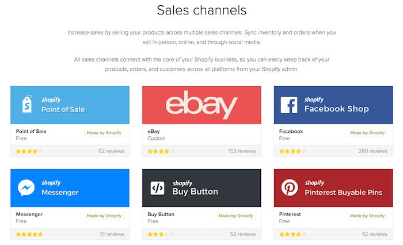This screenshot has width=403, height=245.
Task: Open the '42 reviews' link for Pinterest
Action: tap(374, 234)
